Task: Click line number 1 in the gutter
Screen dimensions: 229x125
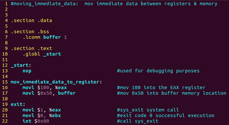Action: tap(6, 4)
